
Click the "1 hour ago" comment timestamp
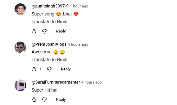[x=79, y=6]
